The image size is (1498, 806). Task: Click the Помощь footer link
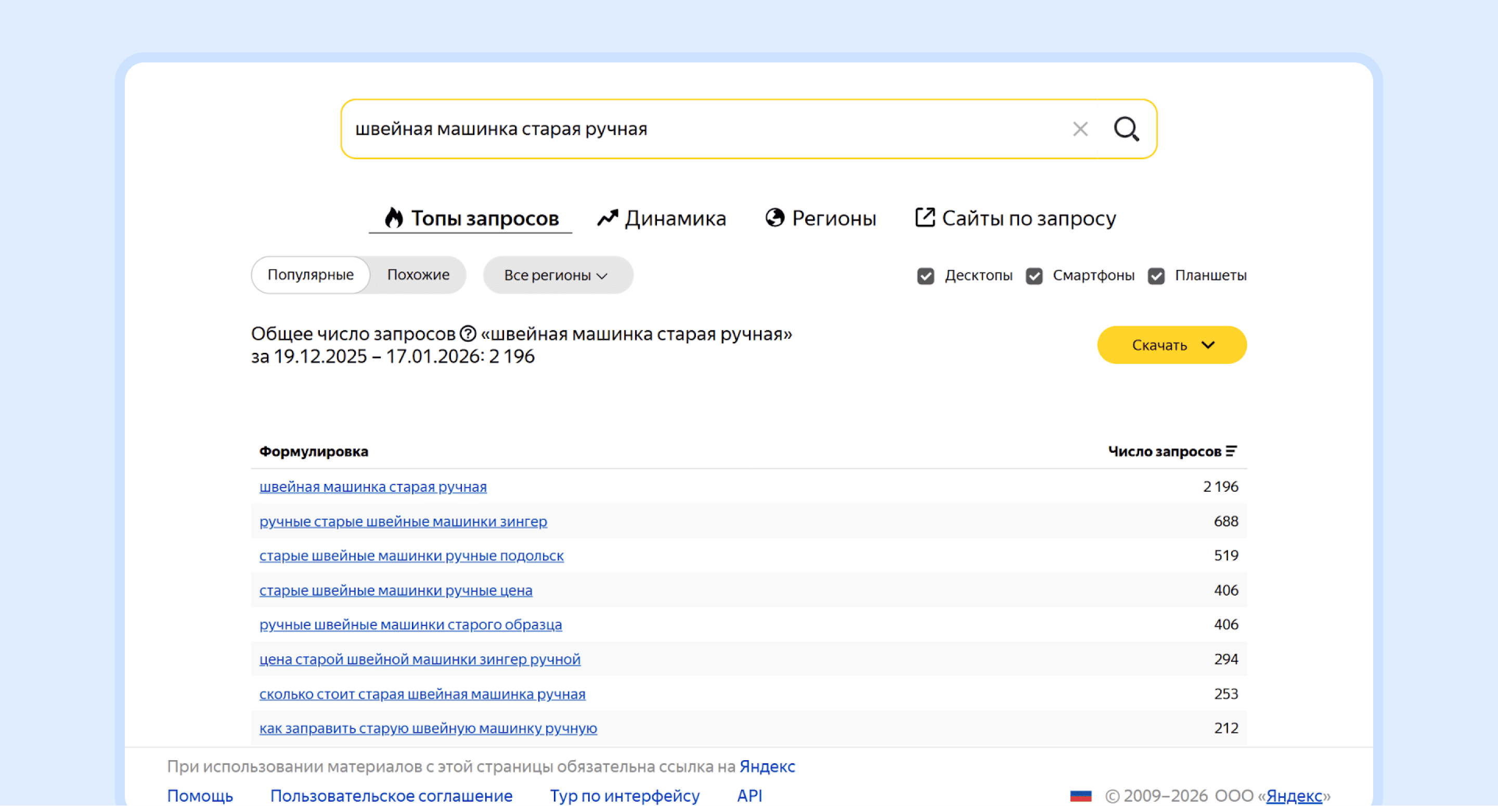point(200,796)
